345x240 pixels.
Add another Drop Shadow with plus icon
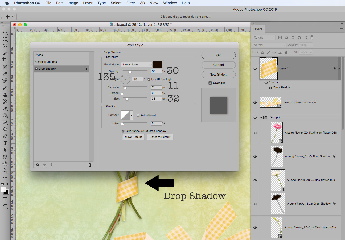(x=86, y=69)
